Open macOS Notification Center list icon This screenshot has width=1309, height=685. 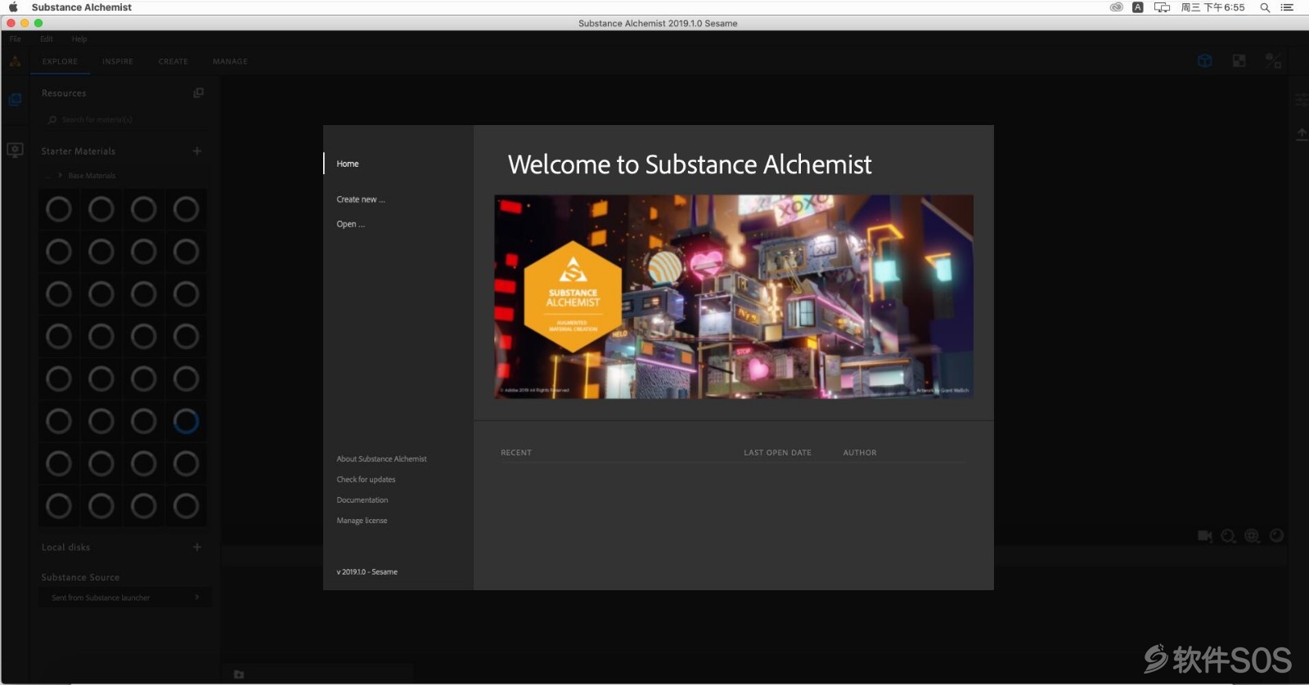pos(1287,7)
